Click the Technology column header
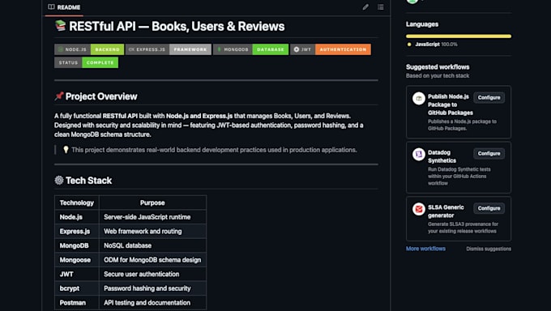 [77, 202]
